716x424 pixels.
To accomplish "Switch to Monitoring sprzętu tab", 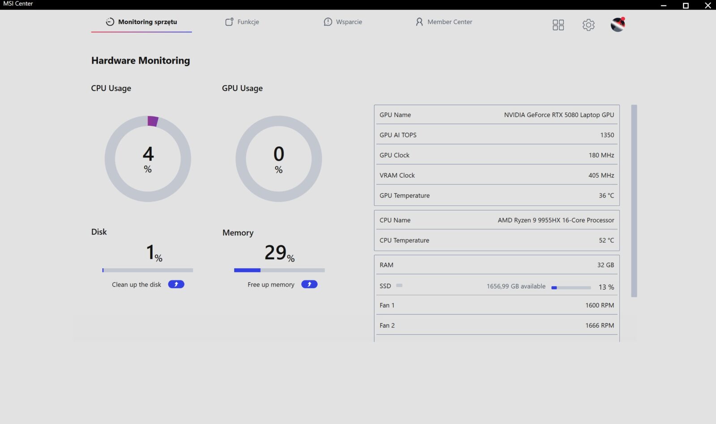I will pos(141,22).
